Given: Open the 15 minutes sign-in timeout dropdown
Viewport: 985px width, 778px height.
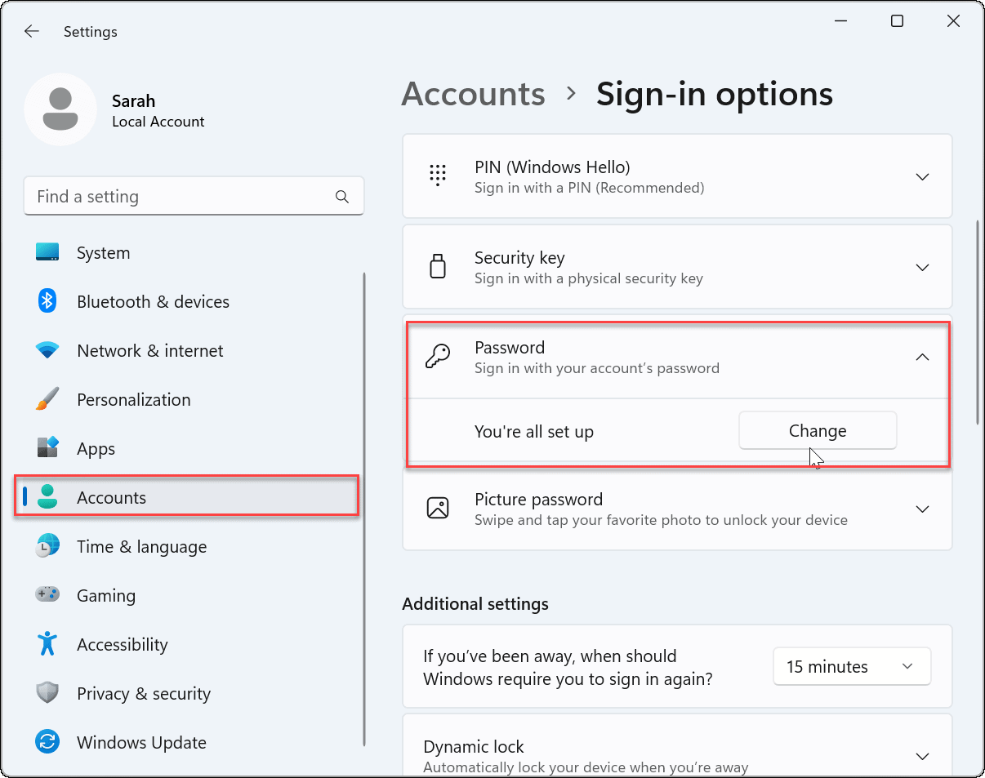Looking at the screenshot, I should pos(851,666).
